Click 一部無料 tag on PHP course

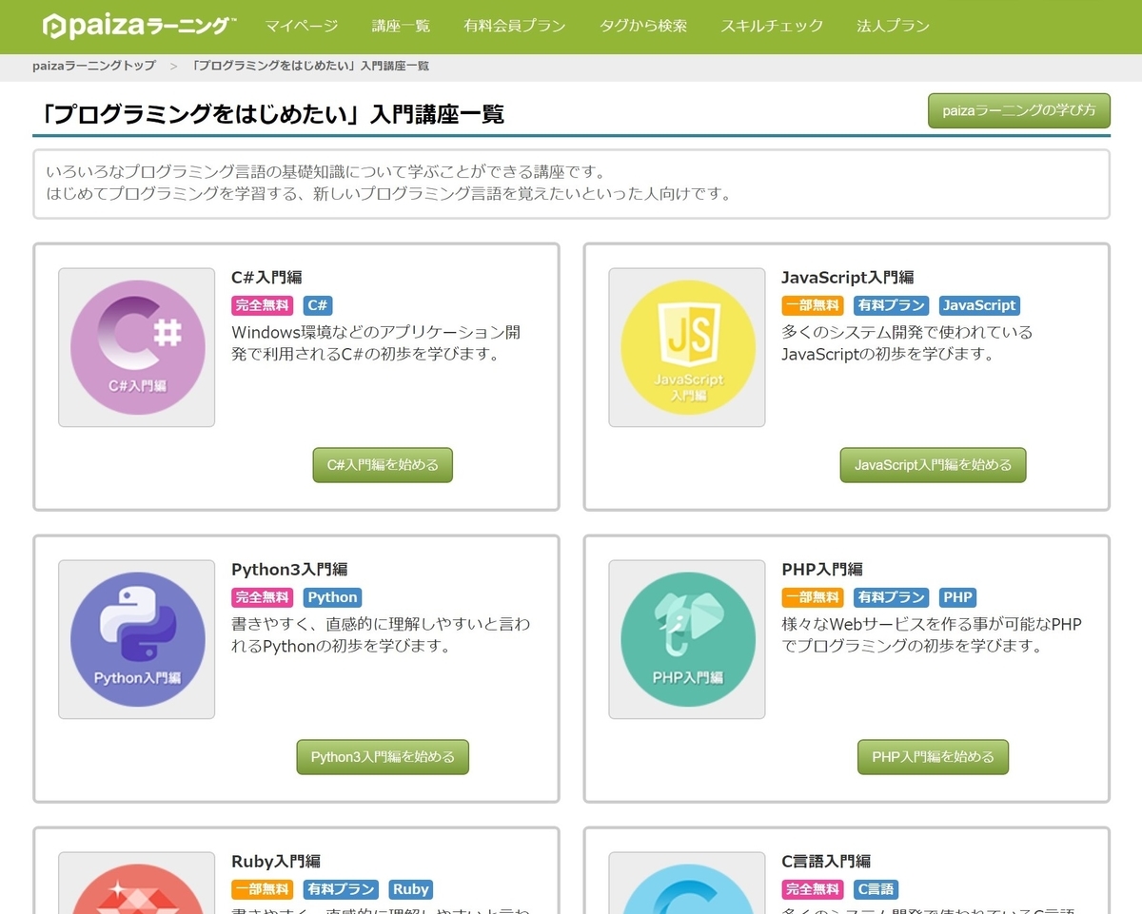[813, 597]
